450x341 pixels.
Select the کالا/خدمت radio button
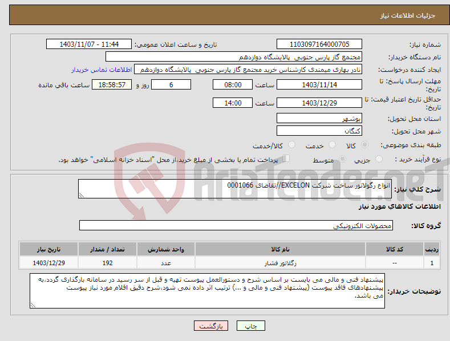(291, 145)
